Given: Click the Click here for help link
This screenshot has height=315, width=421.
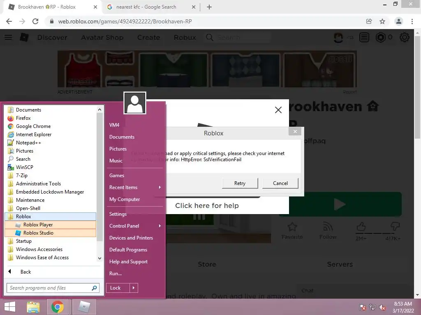Looking at the screenshot, I should [x=207, y=206].
